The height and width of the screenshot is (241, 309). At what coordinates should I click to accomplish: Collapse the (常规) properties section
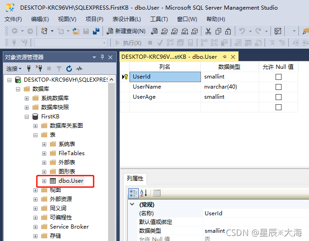point(132,204)
